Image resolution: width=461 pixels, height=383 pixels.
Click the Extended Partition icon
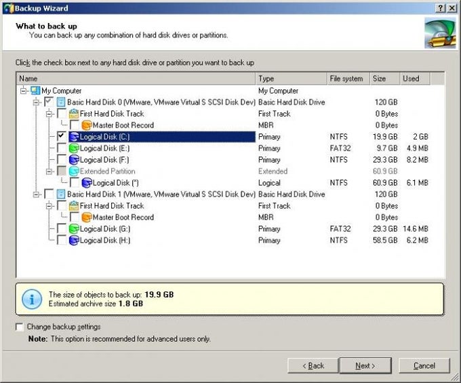click(x=74, y=171)
